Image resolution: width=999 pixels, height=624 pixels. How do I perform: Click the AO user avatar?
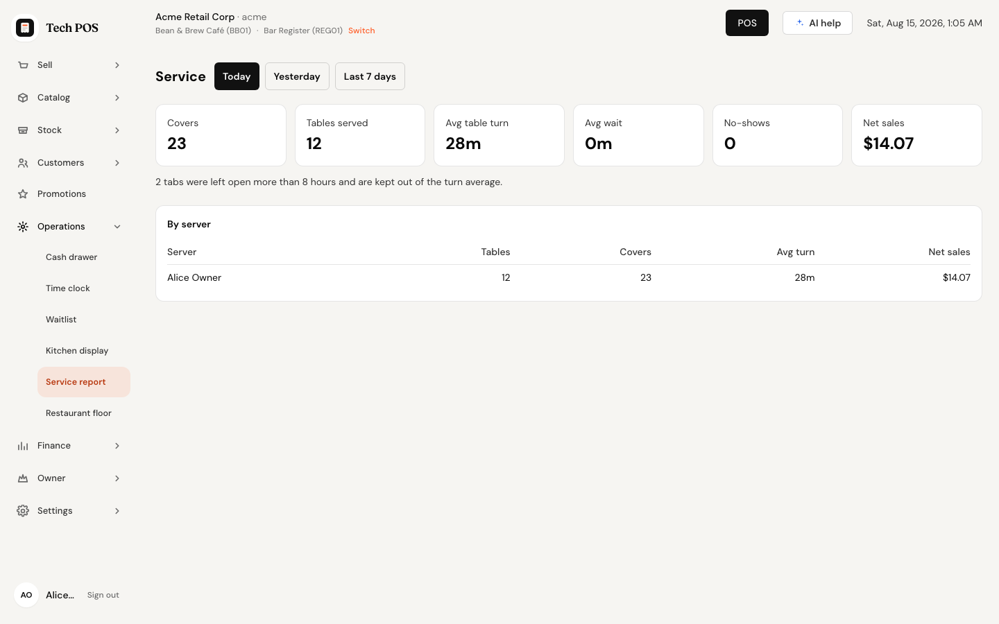26,595
